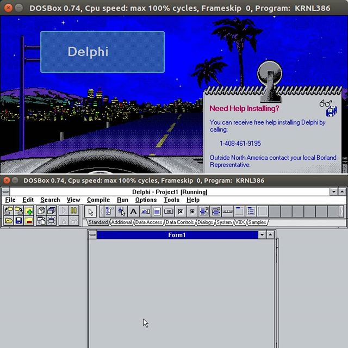This screenshot has width=348, height=348.
Task: Select form from list icon
Action: click(52, 210)
